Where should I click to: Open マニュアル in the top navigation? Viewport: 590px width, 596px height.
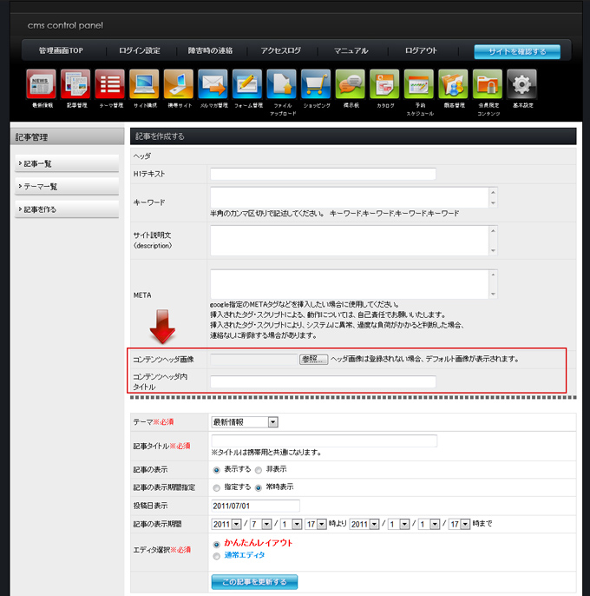click(351, 51)
